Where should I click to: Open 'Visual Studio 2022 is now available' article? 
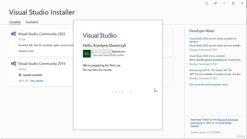coord(207,56)
